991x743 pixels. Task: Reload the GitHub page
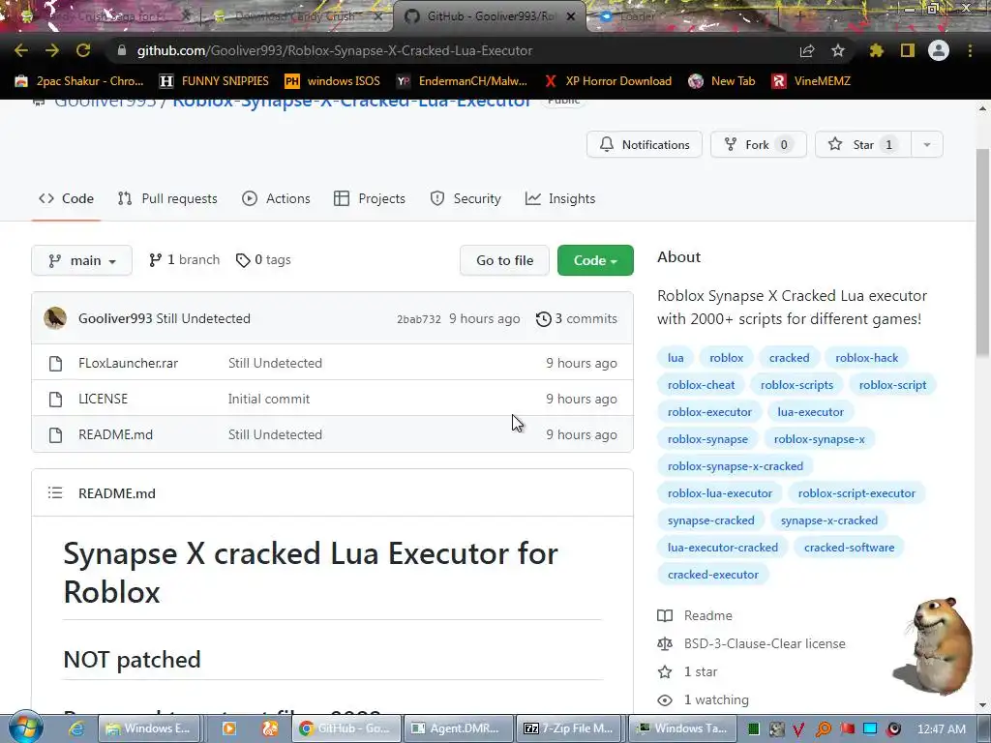click(x=83, y=50)
